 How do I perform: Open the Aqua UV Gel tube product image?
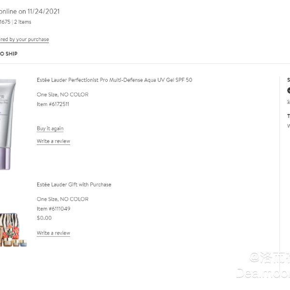pos(8,124)
